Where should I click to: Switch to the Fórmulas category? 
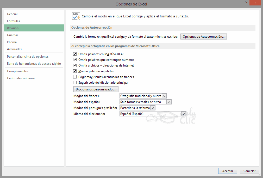coord(14,21)
